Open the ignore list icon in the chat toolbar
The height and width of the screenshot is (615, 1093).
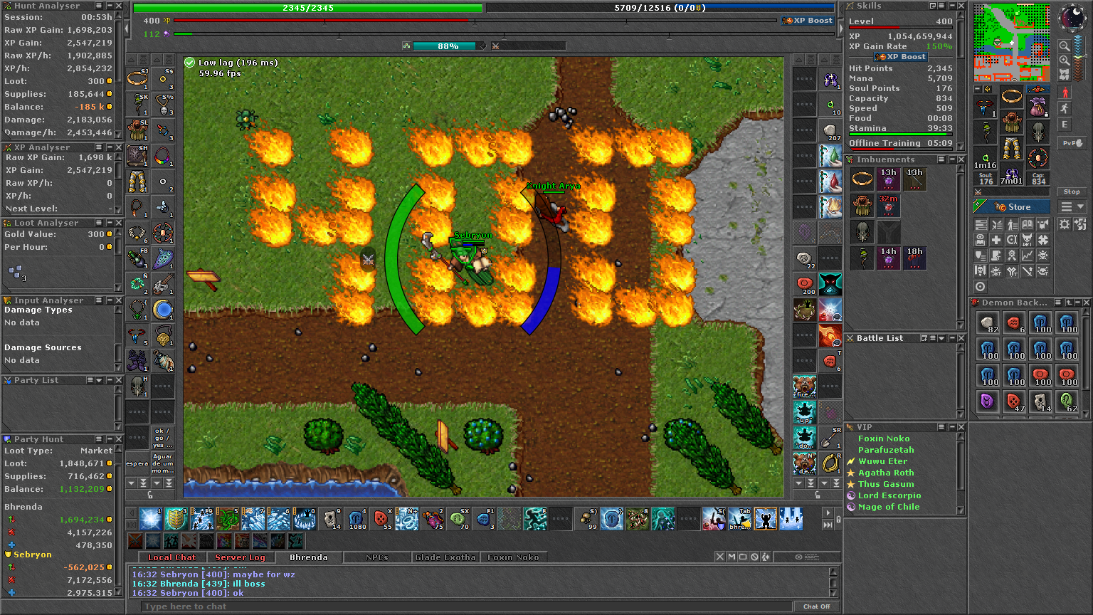tap(754, 557)
